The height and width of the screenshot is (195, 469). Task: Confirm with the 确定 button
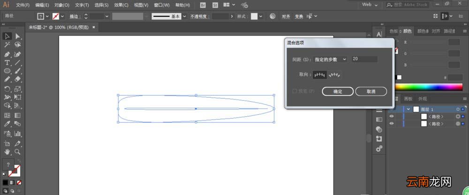[x=338, y=91]
